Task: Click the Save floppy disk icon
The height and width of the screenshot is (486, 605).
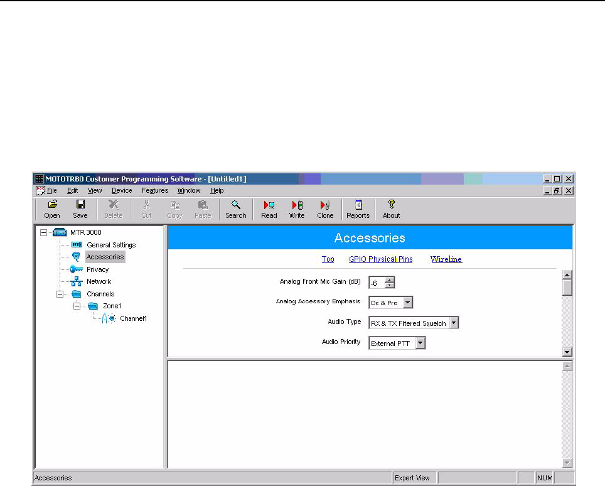Action: [x=80, y=204]
